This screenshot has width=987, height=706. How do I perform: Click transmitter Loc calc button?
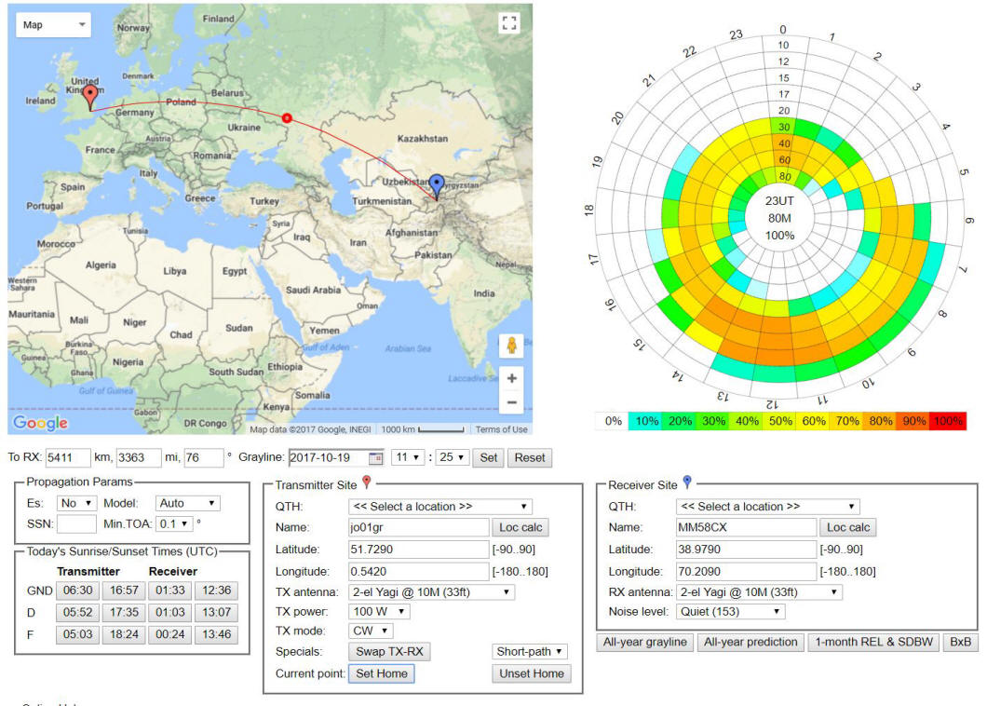521,528
